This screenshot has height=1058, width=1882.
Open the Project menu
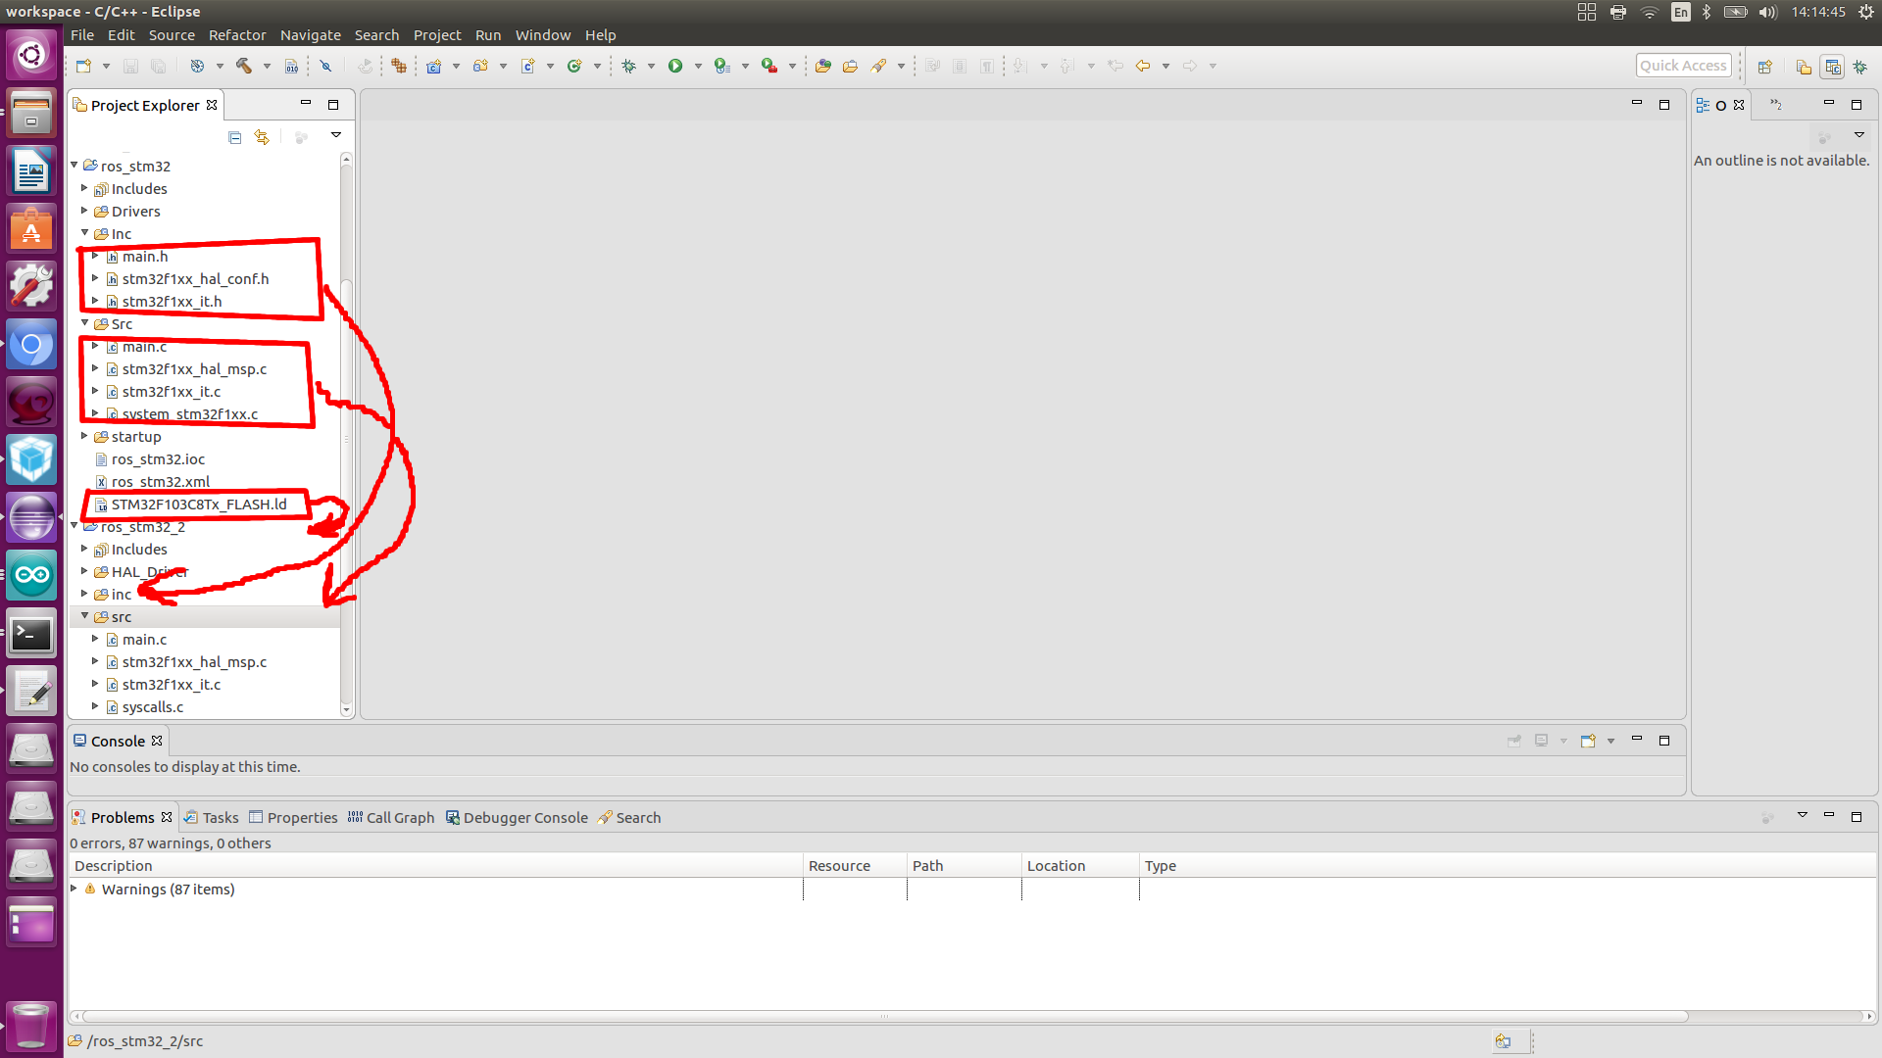click(437, 35)
